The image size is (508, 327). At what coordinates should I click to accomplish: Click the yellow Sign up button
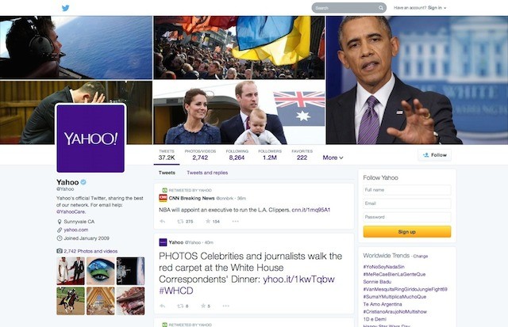pyautogui.click(x=407, y=232)
